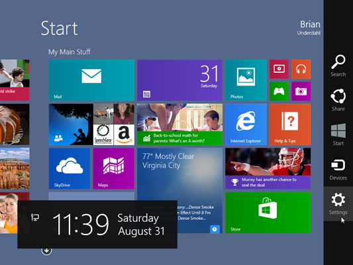Image resolution: width=353 pixels, height=265 pixels.
Task: Open the Video tile
Action: point(279,69)
